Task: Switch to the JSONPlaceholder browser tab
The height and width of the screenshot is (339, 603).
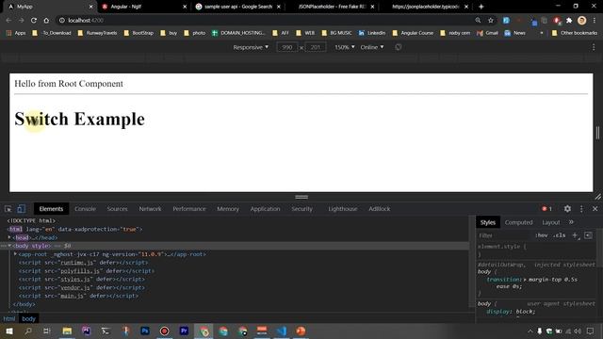Action: (x=332, y=7)
